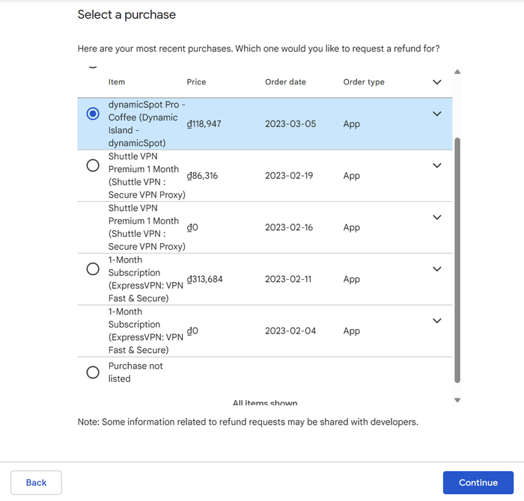The width and height of the screenshot is (524, 501).
Task: Expand details for Shuttle VPN 2023-02-16 order
Action: click(x=436, y=218)
